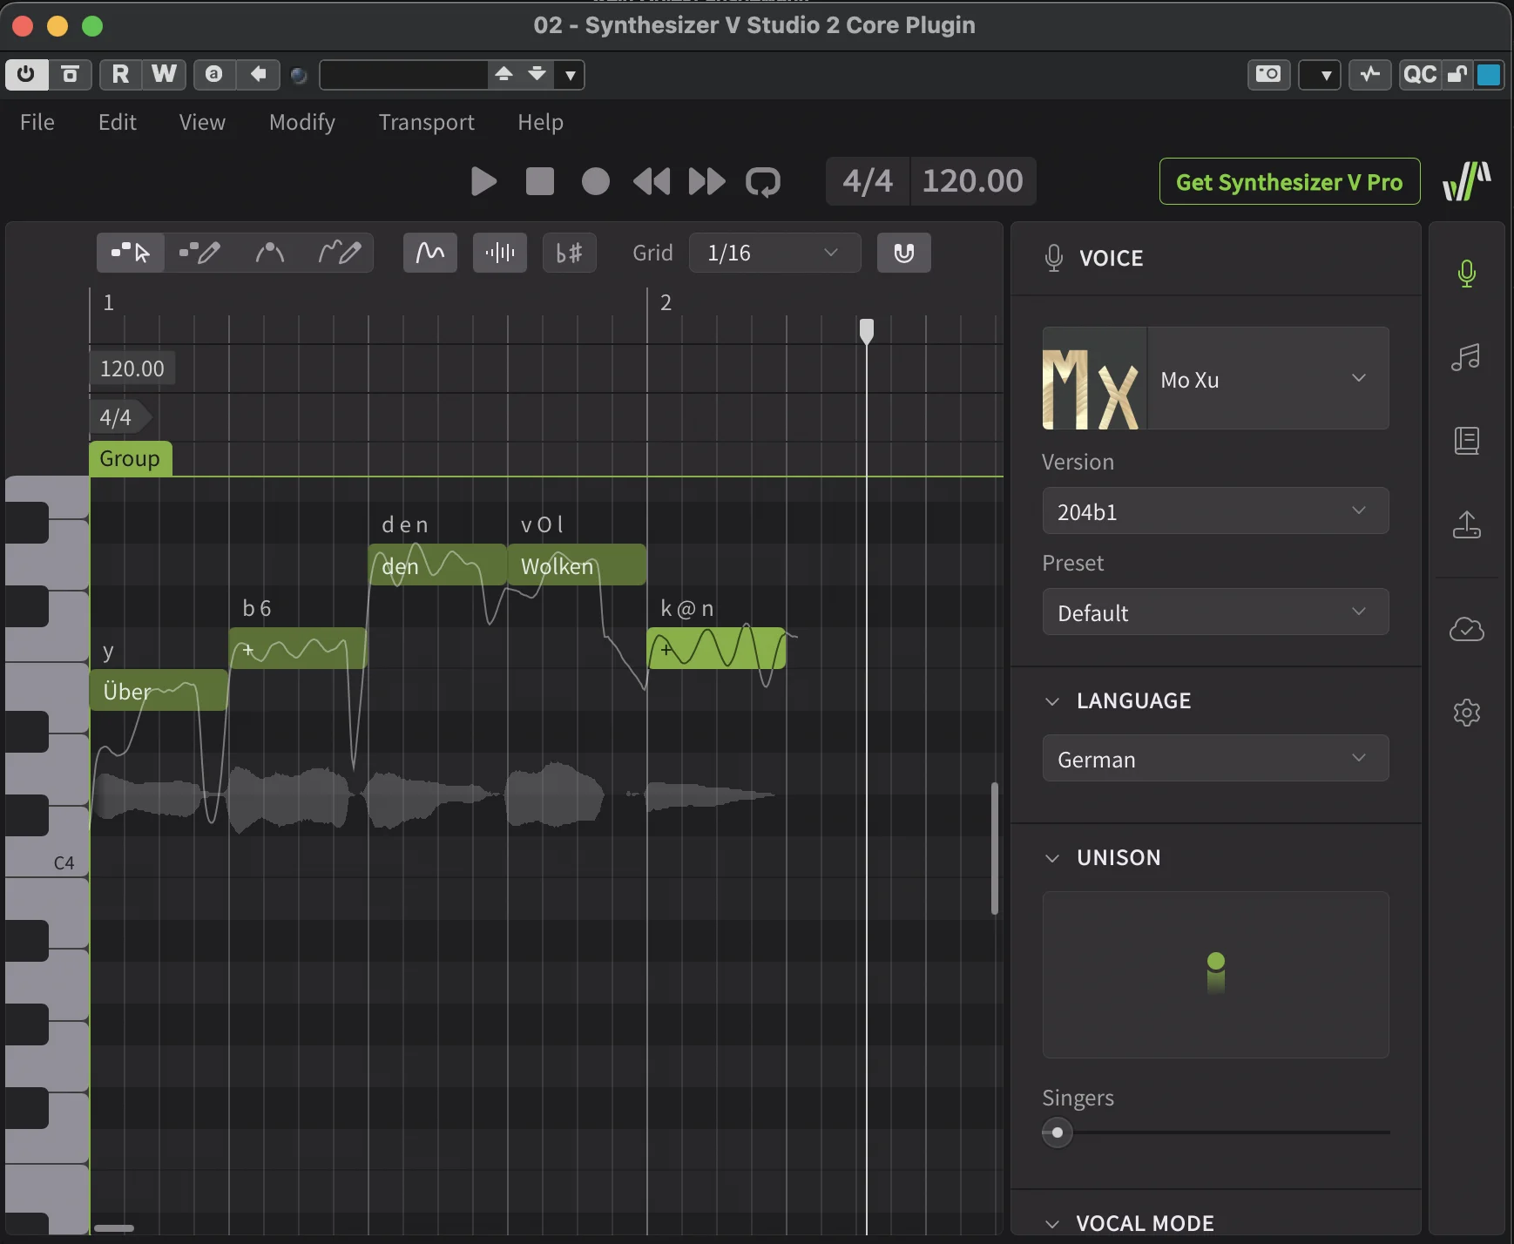
Task: Select the pitch curve pencil tool
Action: (339, 253)
